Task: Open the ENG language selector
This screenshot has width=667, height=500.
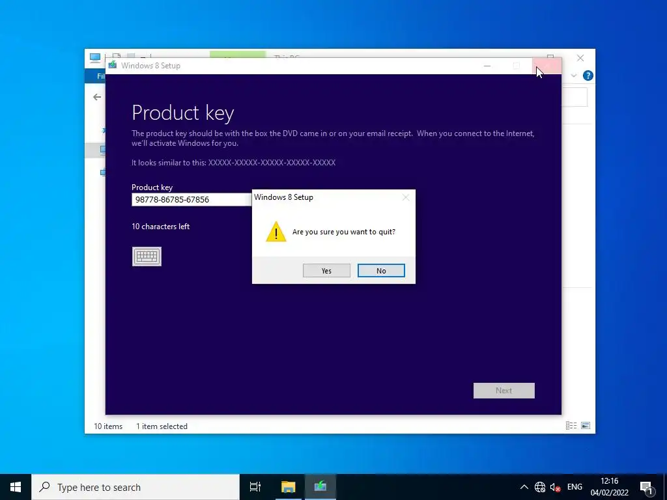Action: pos(575,487)
